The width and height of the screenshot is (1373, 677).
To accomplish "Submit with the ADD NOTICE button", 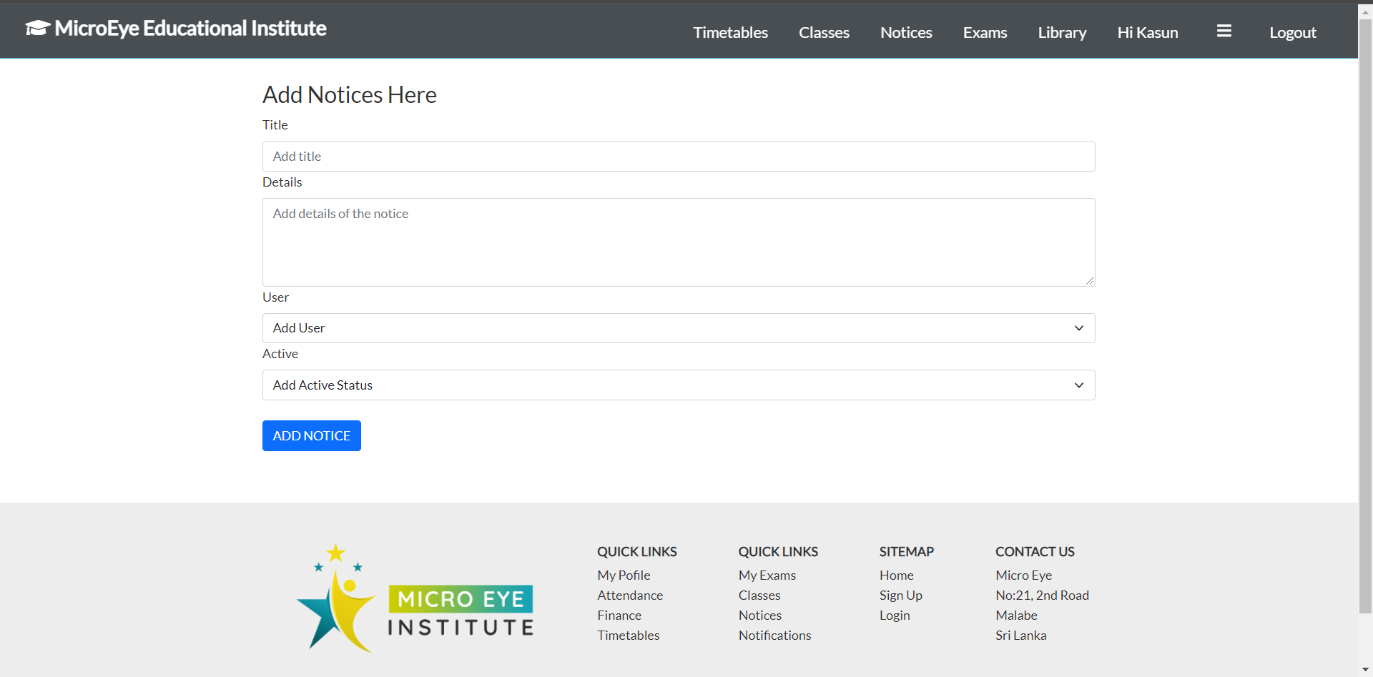I will tap(312, 435).
